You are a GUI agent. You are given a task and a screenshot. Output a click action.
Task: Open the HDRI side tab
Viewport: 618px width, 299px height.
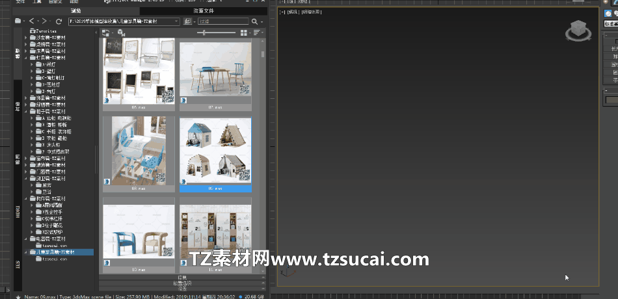coord(18,211)
